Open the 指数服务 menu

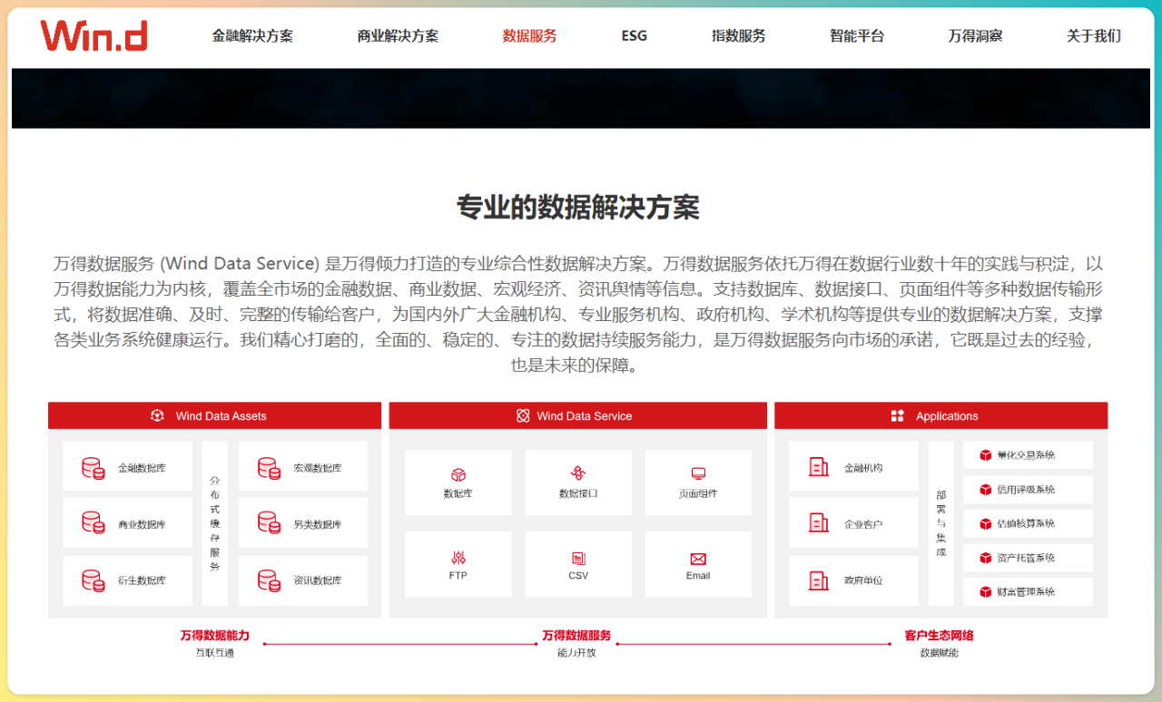click(x=739, y=36)
